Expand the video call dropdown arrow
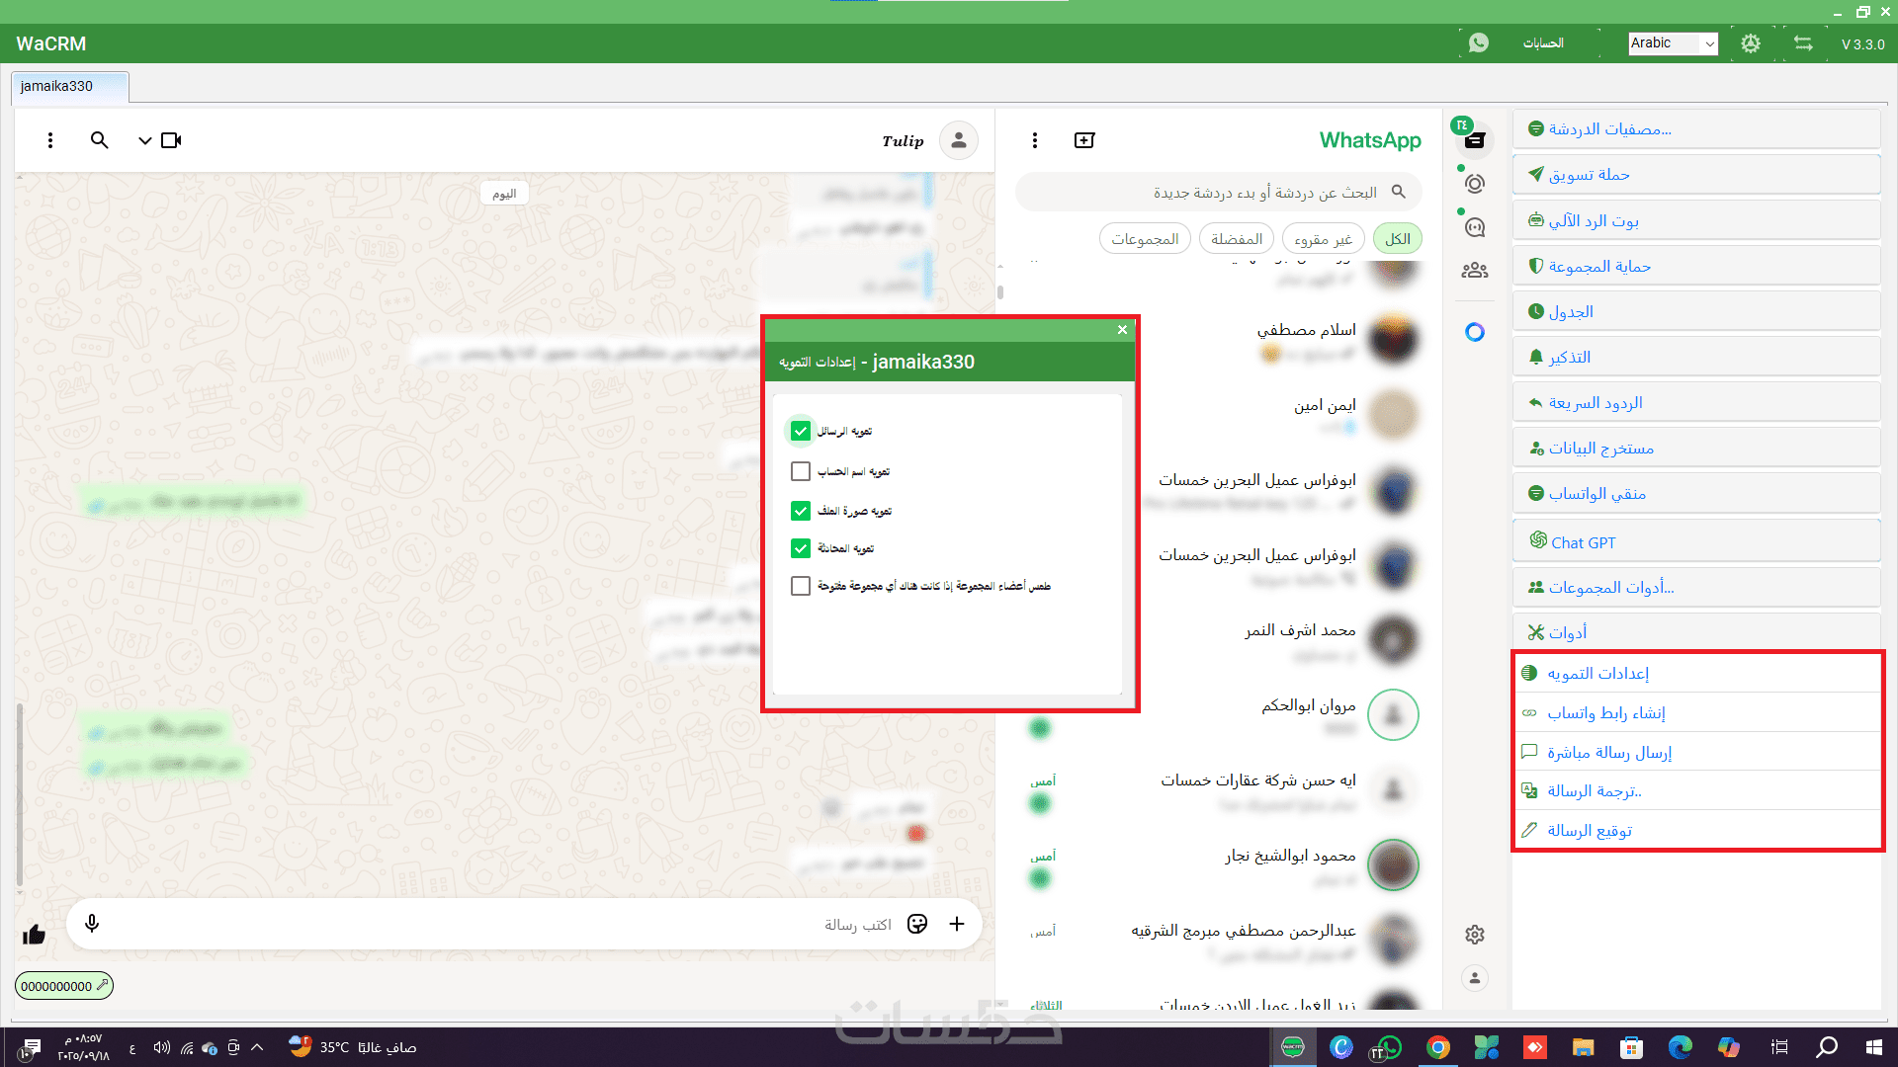Screen dimensions: 1898x1067 coord(144,140)
